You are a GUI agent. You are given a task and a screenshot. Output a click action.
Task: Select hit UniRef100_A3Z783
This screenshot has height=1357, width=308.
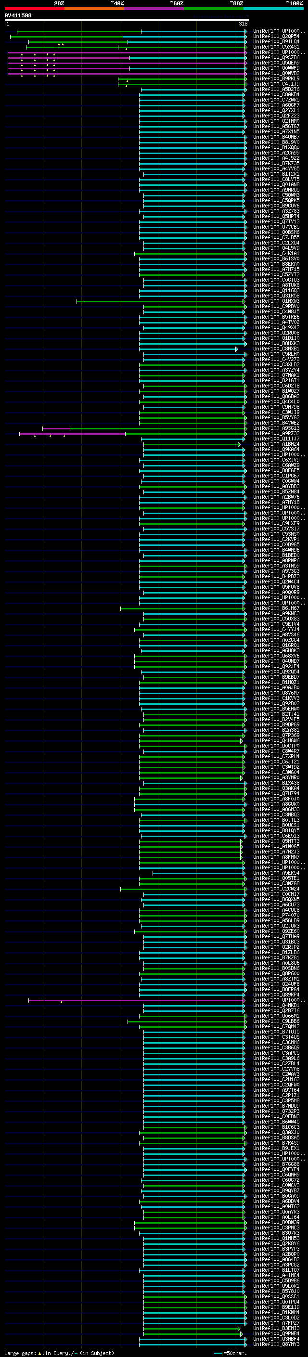click(276, 211)
